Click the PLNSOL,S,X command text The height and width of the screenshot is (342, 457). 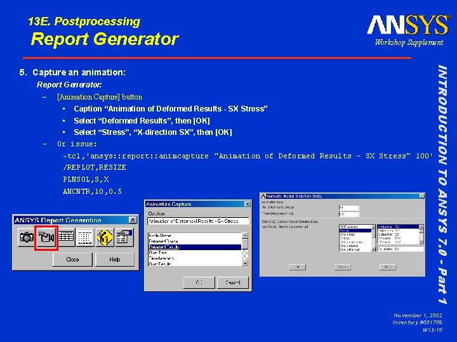coord(86,179)
